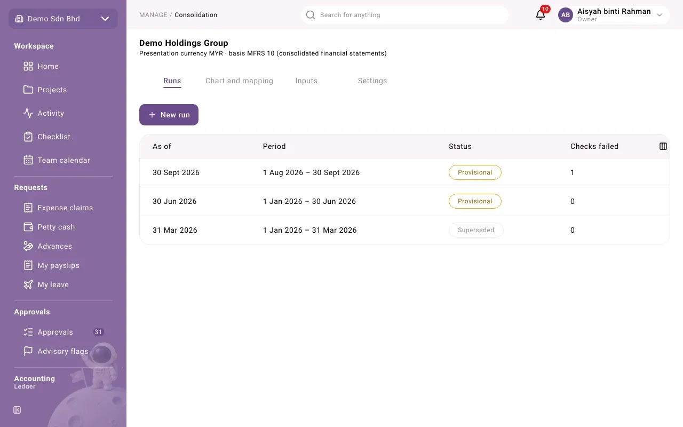Open the Checklist clipboard icon
Screen dimensions: 683x427
[x=28, y=137]
